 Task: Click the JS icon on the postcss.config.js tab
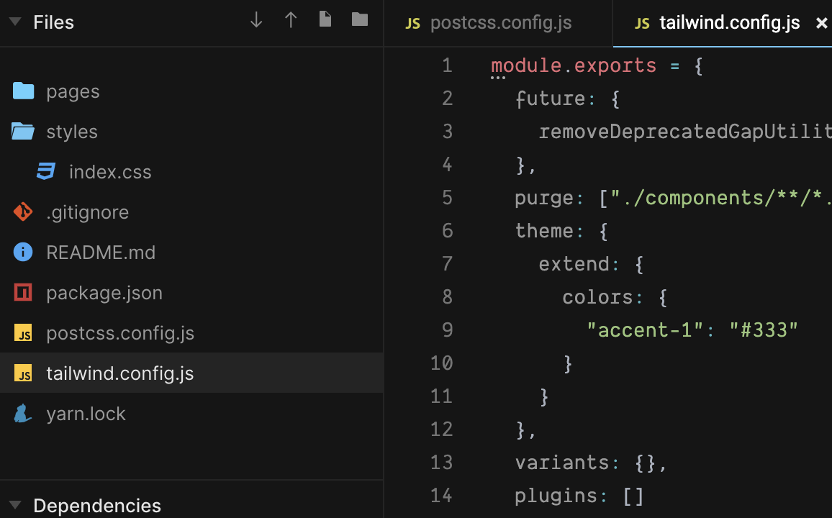[412, 22]
